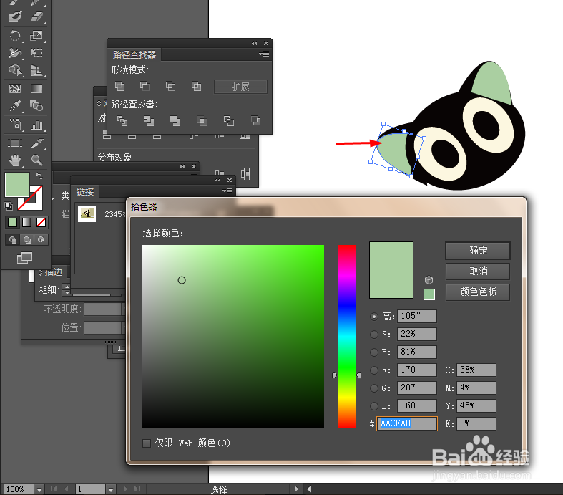
Task: Enable the 仅限 Web 颜色 checkbox
Action: pyautogui.click(x=147, y=443)
